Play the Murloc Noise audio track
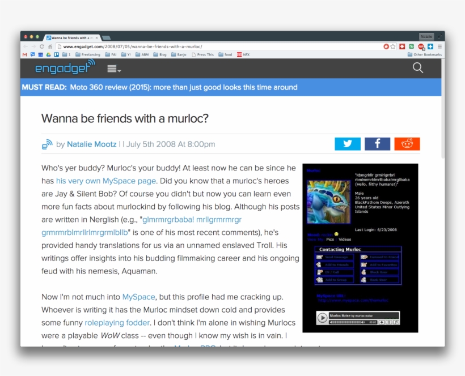Viewport: 465px width, 376px height. (322, 318)
